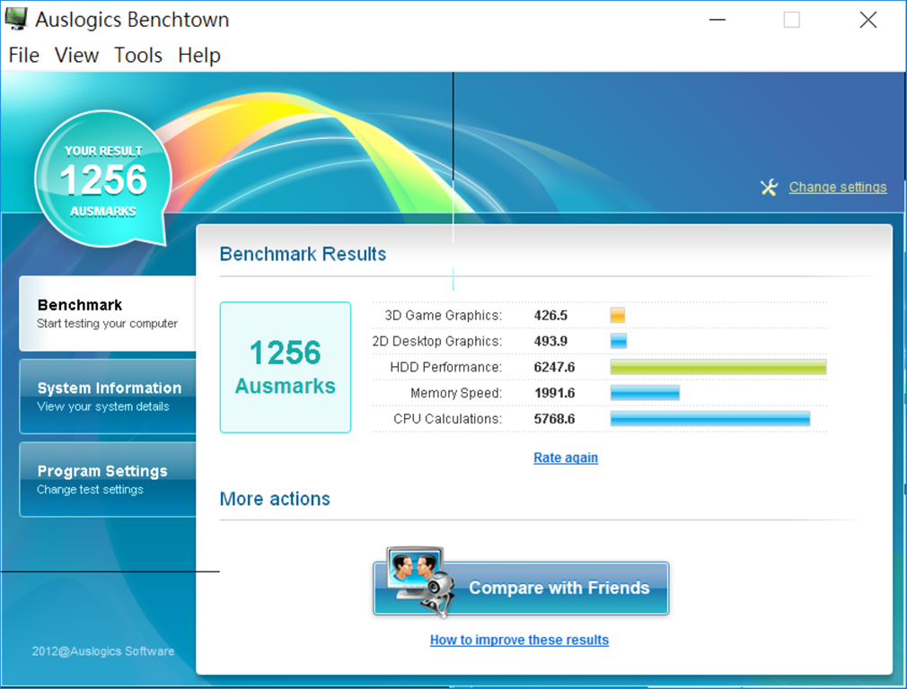The image size is (907, 689).
Task: Click the Benchmark Results heading
Action: 303,254
